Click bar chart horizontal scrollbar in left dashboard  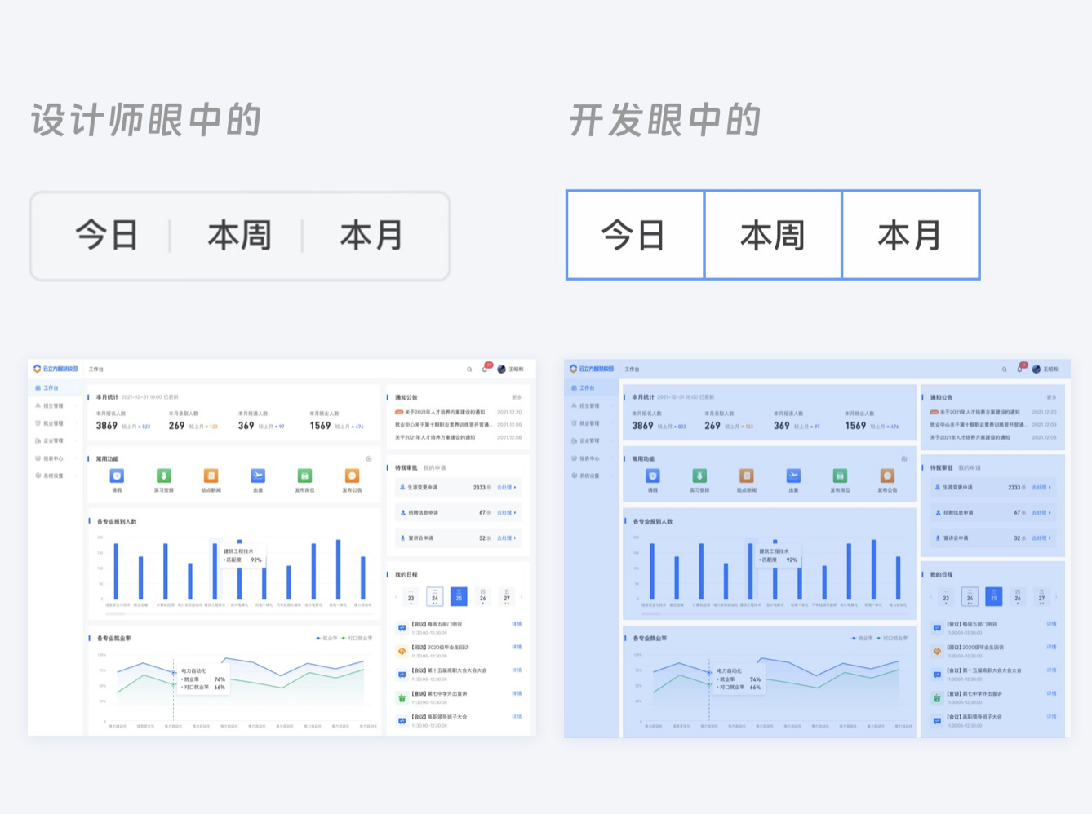[x=116, y=613]
